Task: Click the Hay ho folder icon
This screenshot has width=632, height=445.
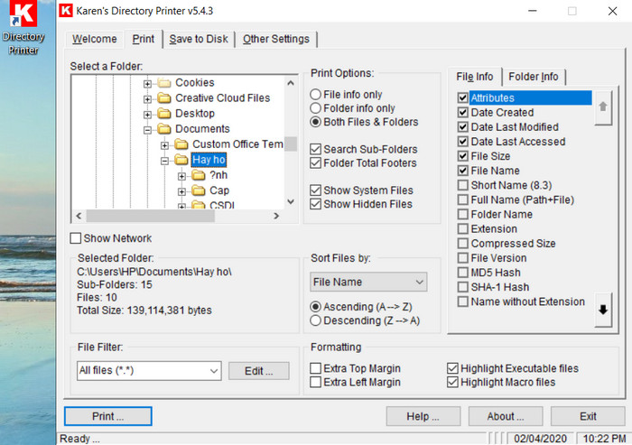Action: pyautogui.click(x=181, y=160)
